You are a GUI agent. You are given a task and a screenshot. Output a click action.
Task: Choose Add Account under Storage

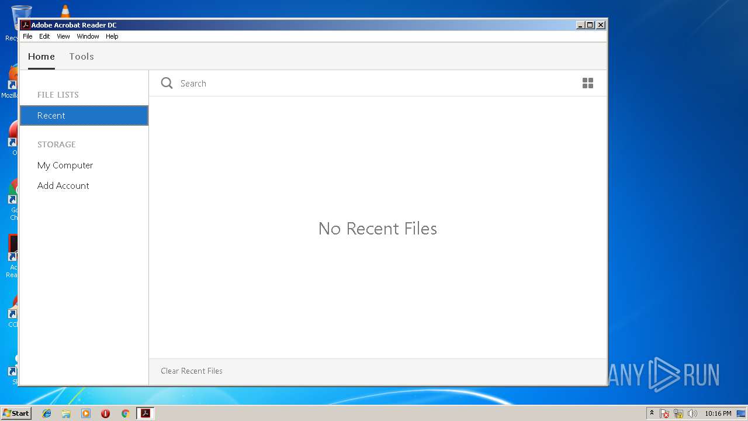pyautogui.click(x=63, y=186)
